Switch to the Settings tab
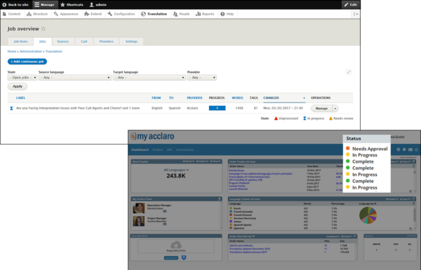Screen dimensions: 421x270 tap(131, 41)
